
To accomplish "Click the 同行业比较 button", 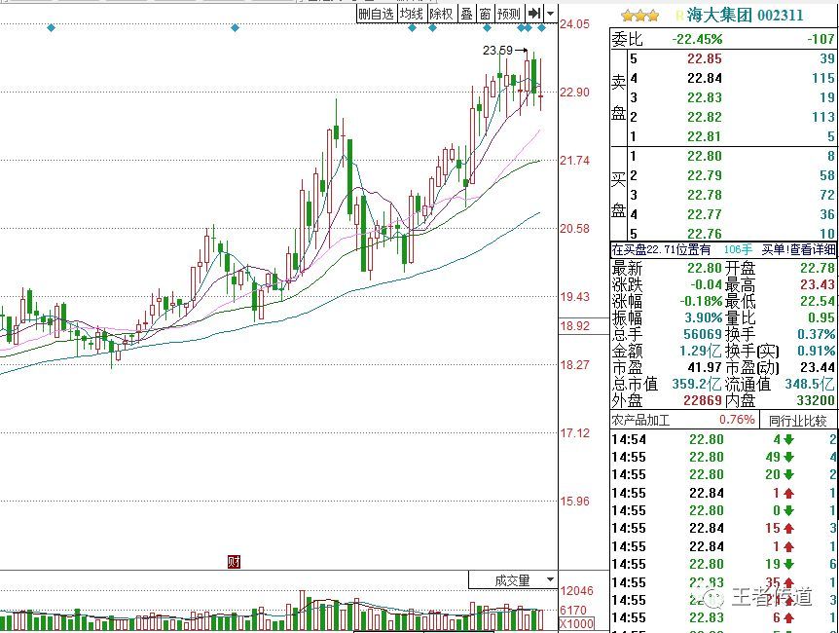I will pos(797,421).
